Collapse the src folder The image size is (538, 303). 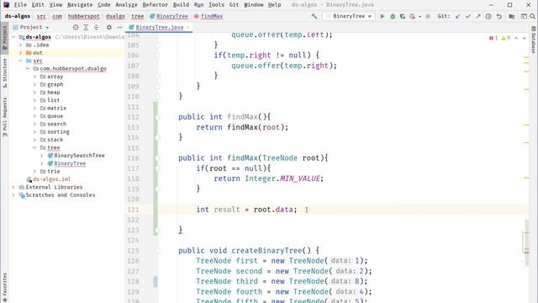[20, 61]
